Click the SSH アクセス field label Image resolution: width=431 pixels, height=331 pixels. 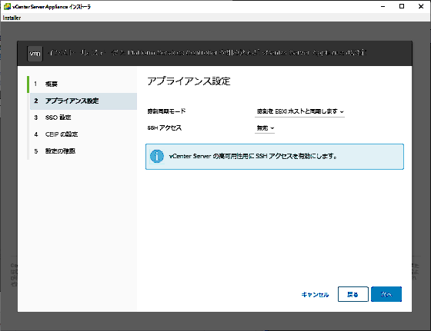165,127
